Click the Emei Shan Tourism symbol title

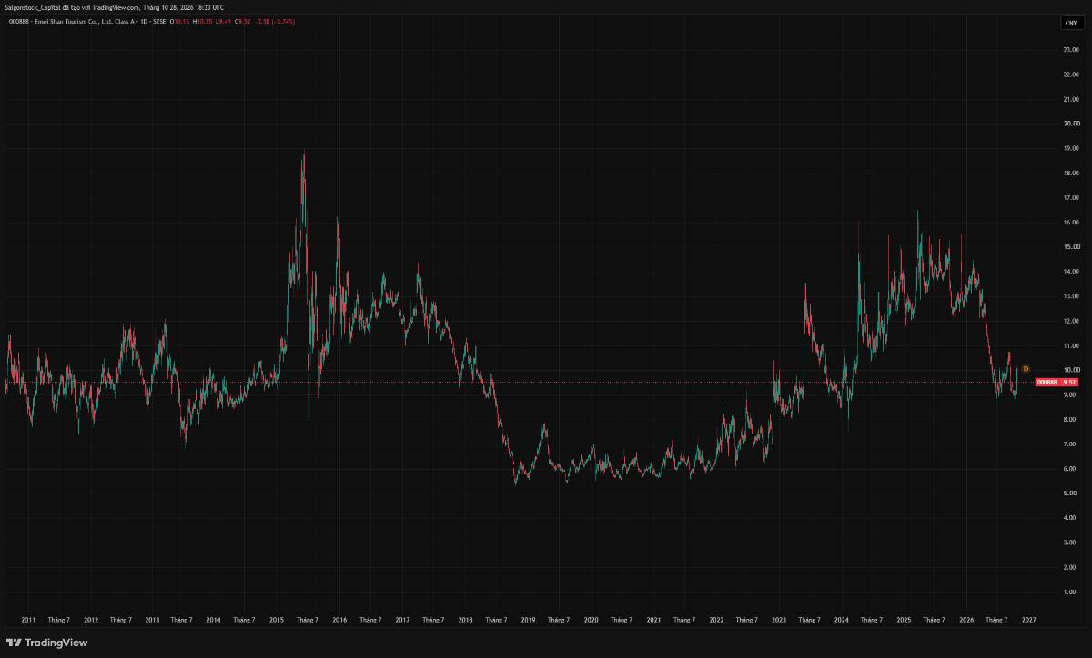pyautogui.click(x=84, y=21)
